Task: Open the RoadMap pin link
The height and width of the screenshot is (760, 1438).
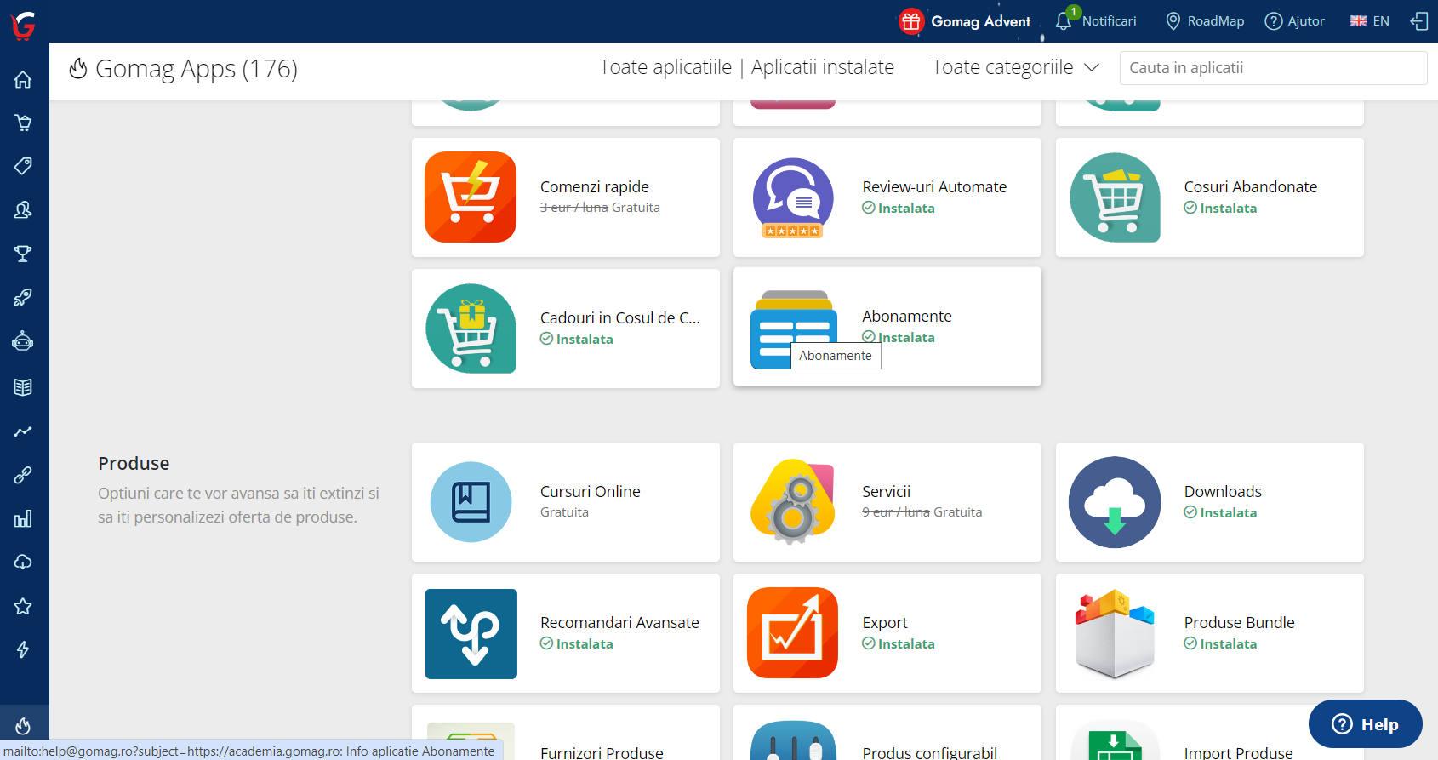Action: point(1205,21)
